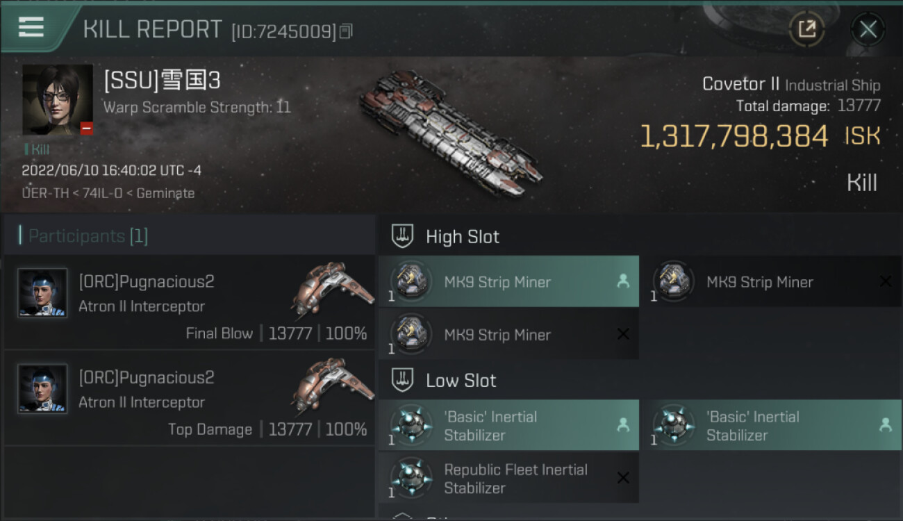Click the destroyed MK9 Strip Miner X icon
This screenshot has height=521, width=903.
pos(885,281)
